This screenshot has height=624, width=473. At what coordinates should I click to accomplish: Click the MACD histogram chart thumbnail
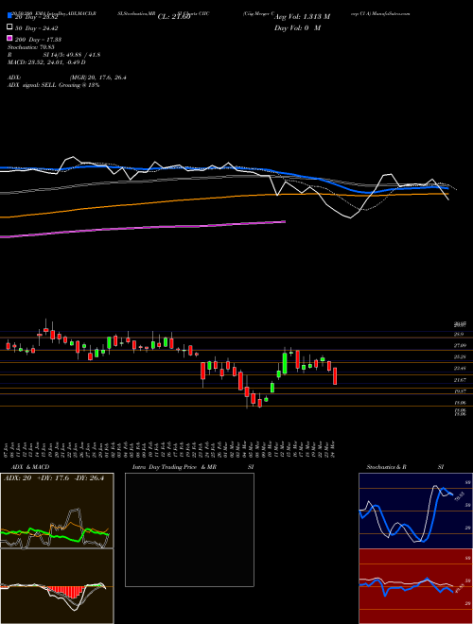click(x=57, y=586)
